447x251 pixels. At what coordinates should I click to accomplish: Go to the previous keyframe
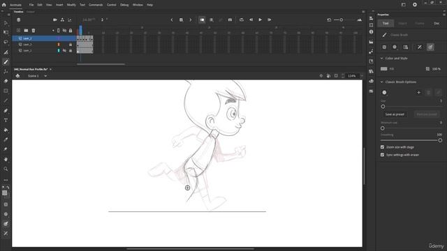pyautogui.click(x=172, y=20)
